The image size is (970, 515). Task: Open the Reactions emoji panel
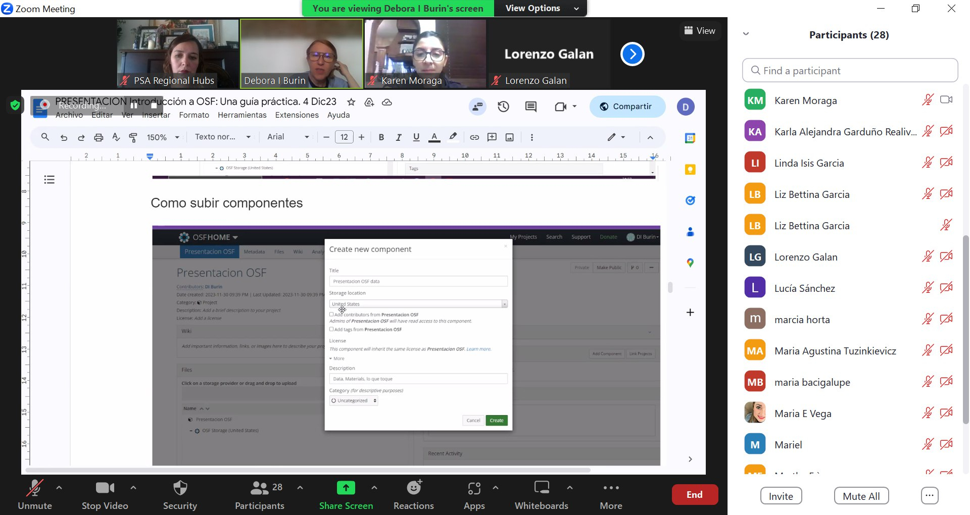(x=413, y=495)
